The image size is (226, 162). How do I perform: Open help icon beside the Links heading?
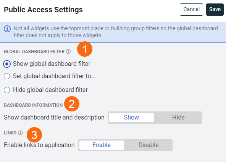pos(21,133)
